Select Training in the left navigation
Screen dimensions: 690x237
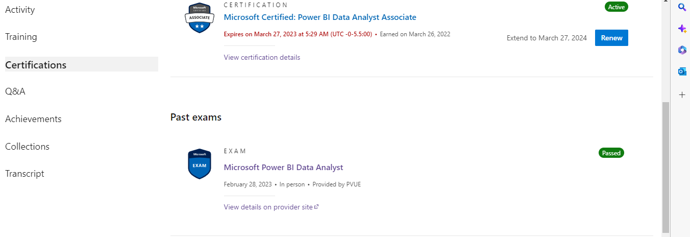(21, 37)
